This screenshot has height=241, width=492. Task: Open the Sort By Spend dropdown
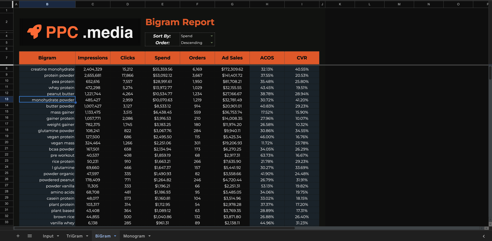click(212, 36)
